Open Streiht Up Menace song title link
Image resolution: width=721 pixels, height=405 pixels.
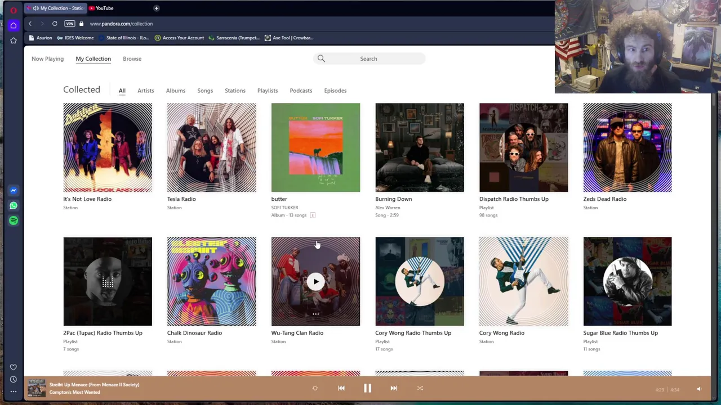point(94,385)
